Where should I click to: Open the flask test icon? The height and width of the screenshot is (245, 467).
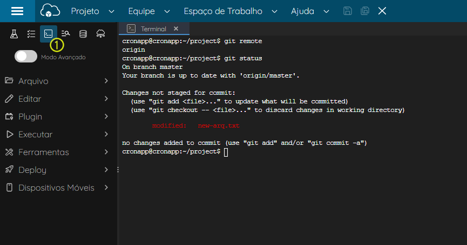point(14,34)
